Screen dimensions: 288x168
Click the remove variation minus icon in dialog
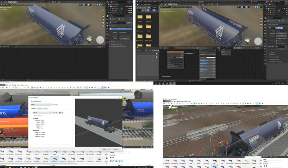56,113
